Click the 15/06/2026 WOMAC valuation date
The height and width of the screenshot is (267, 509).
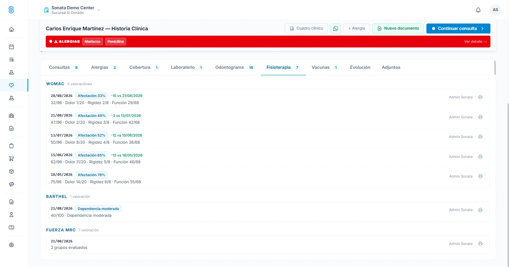pos(61,155)
